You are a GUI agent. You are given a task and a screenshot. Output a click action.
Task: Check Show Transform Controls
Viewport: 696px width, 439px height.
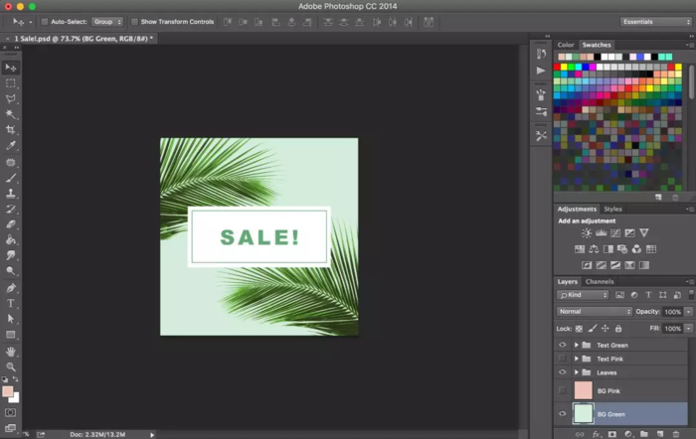point(135,21)
